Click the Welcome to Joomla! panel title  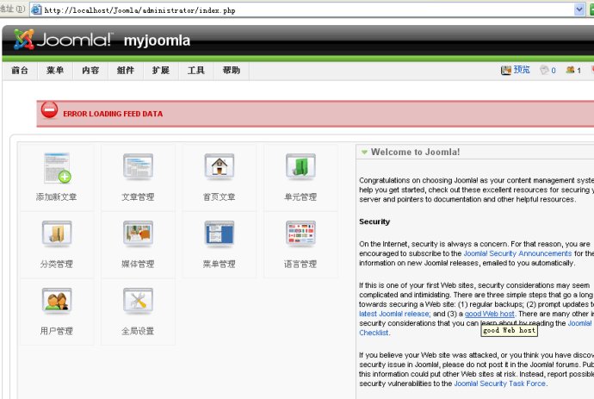point(415,152)
